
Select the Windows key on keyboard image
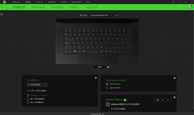pos(75,51)
